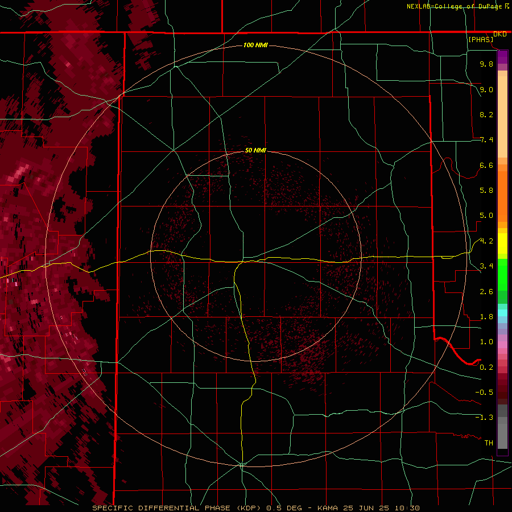Click the 7.4 color scale value

(486, 140)
